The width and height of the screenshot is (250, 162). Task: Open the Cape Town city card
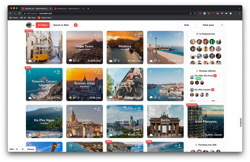click(x=84, y=47)
